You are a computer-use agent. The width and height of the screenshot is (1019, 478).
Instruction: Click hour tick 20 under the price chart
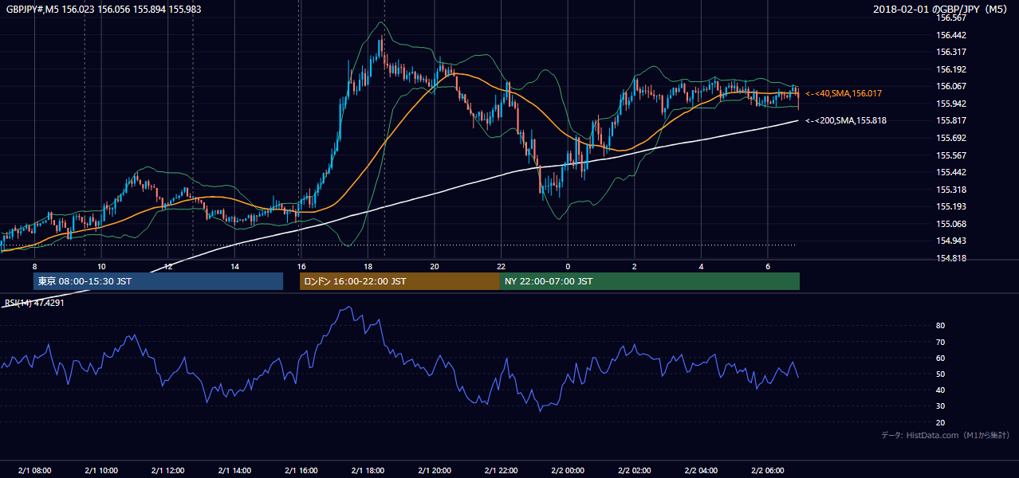point(435,266)
